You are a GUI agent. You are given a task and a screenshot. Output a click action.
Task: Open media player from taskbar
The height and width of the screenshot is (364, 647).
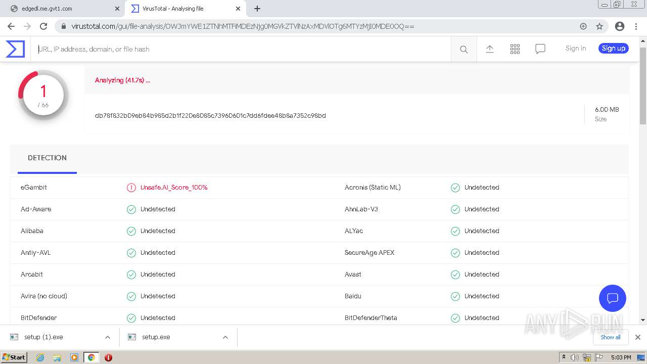click(74, 357)
